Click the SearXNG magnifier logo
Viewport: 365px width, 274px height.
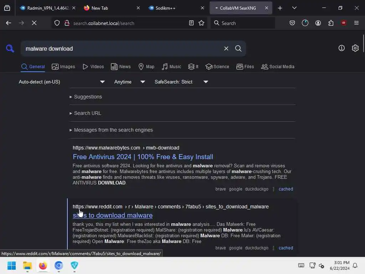click(x=10, y=49)
